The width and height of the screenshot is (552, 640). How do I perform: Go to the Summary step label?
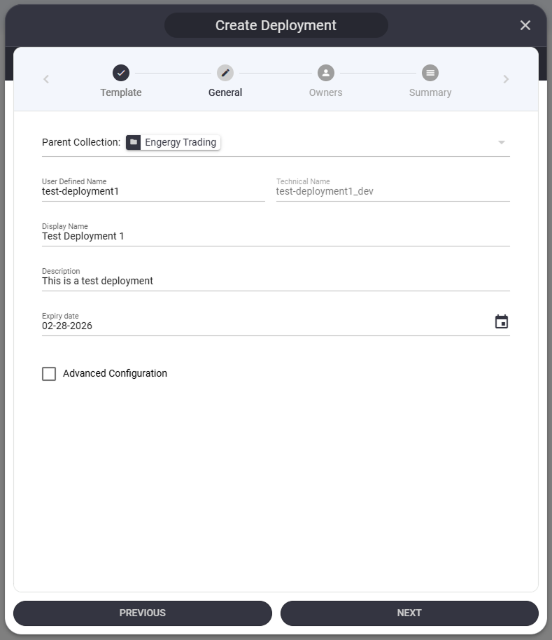tap(430, 92)
